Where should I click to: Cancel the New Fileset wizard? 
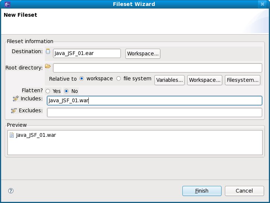pyautogui.click(x=244, y=191)
